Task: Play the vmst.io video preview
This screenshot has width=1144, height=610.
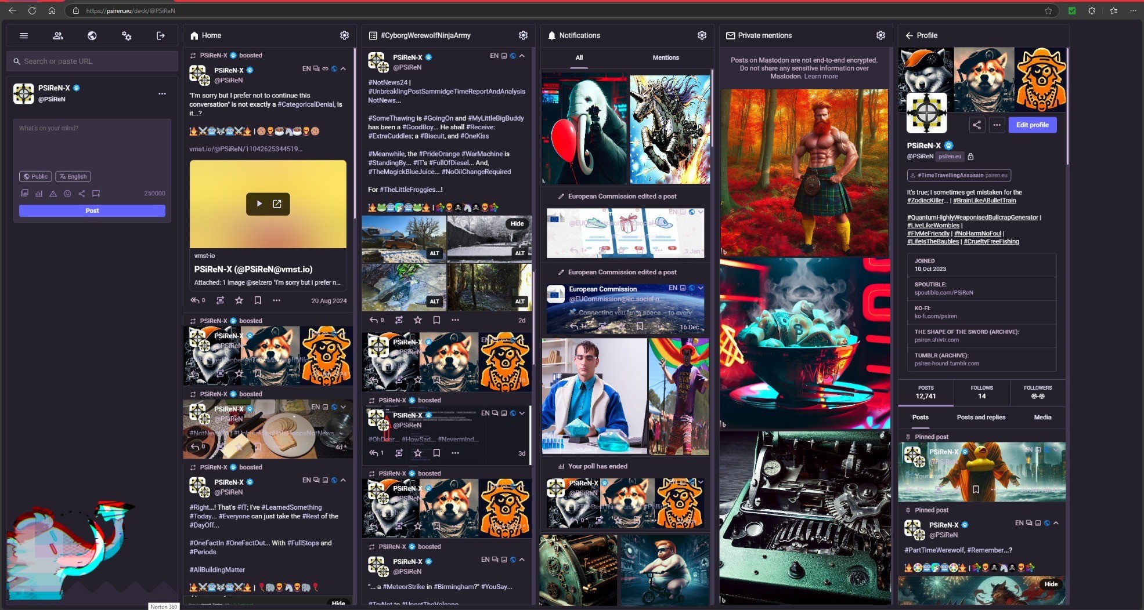Action: coord(259,204)
